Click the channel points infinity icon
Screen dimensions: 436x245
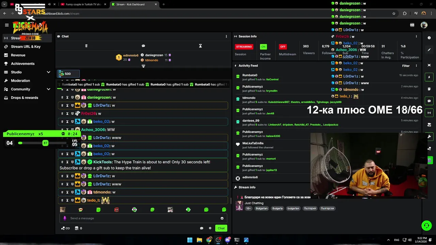pyautogui.click(x=65, y=228)
